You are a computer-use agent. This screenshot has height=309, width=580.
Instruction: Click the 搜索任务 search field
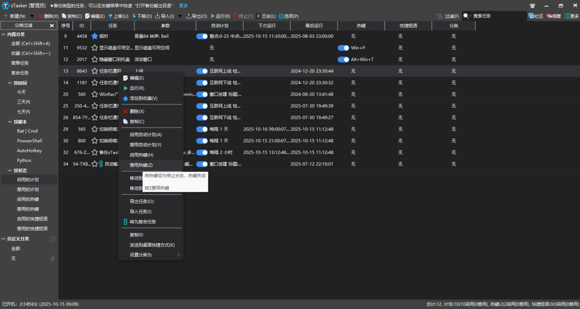(x=498, y=16)
